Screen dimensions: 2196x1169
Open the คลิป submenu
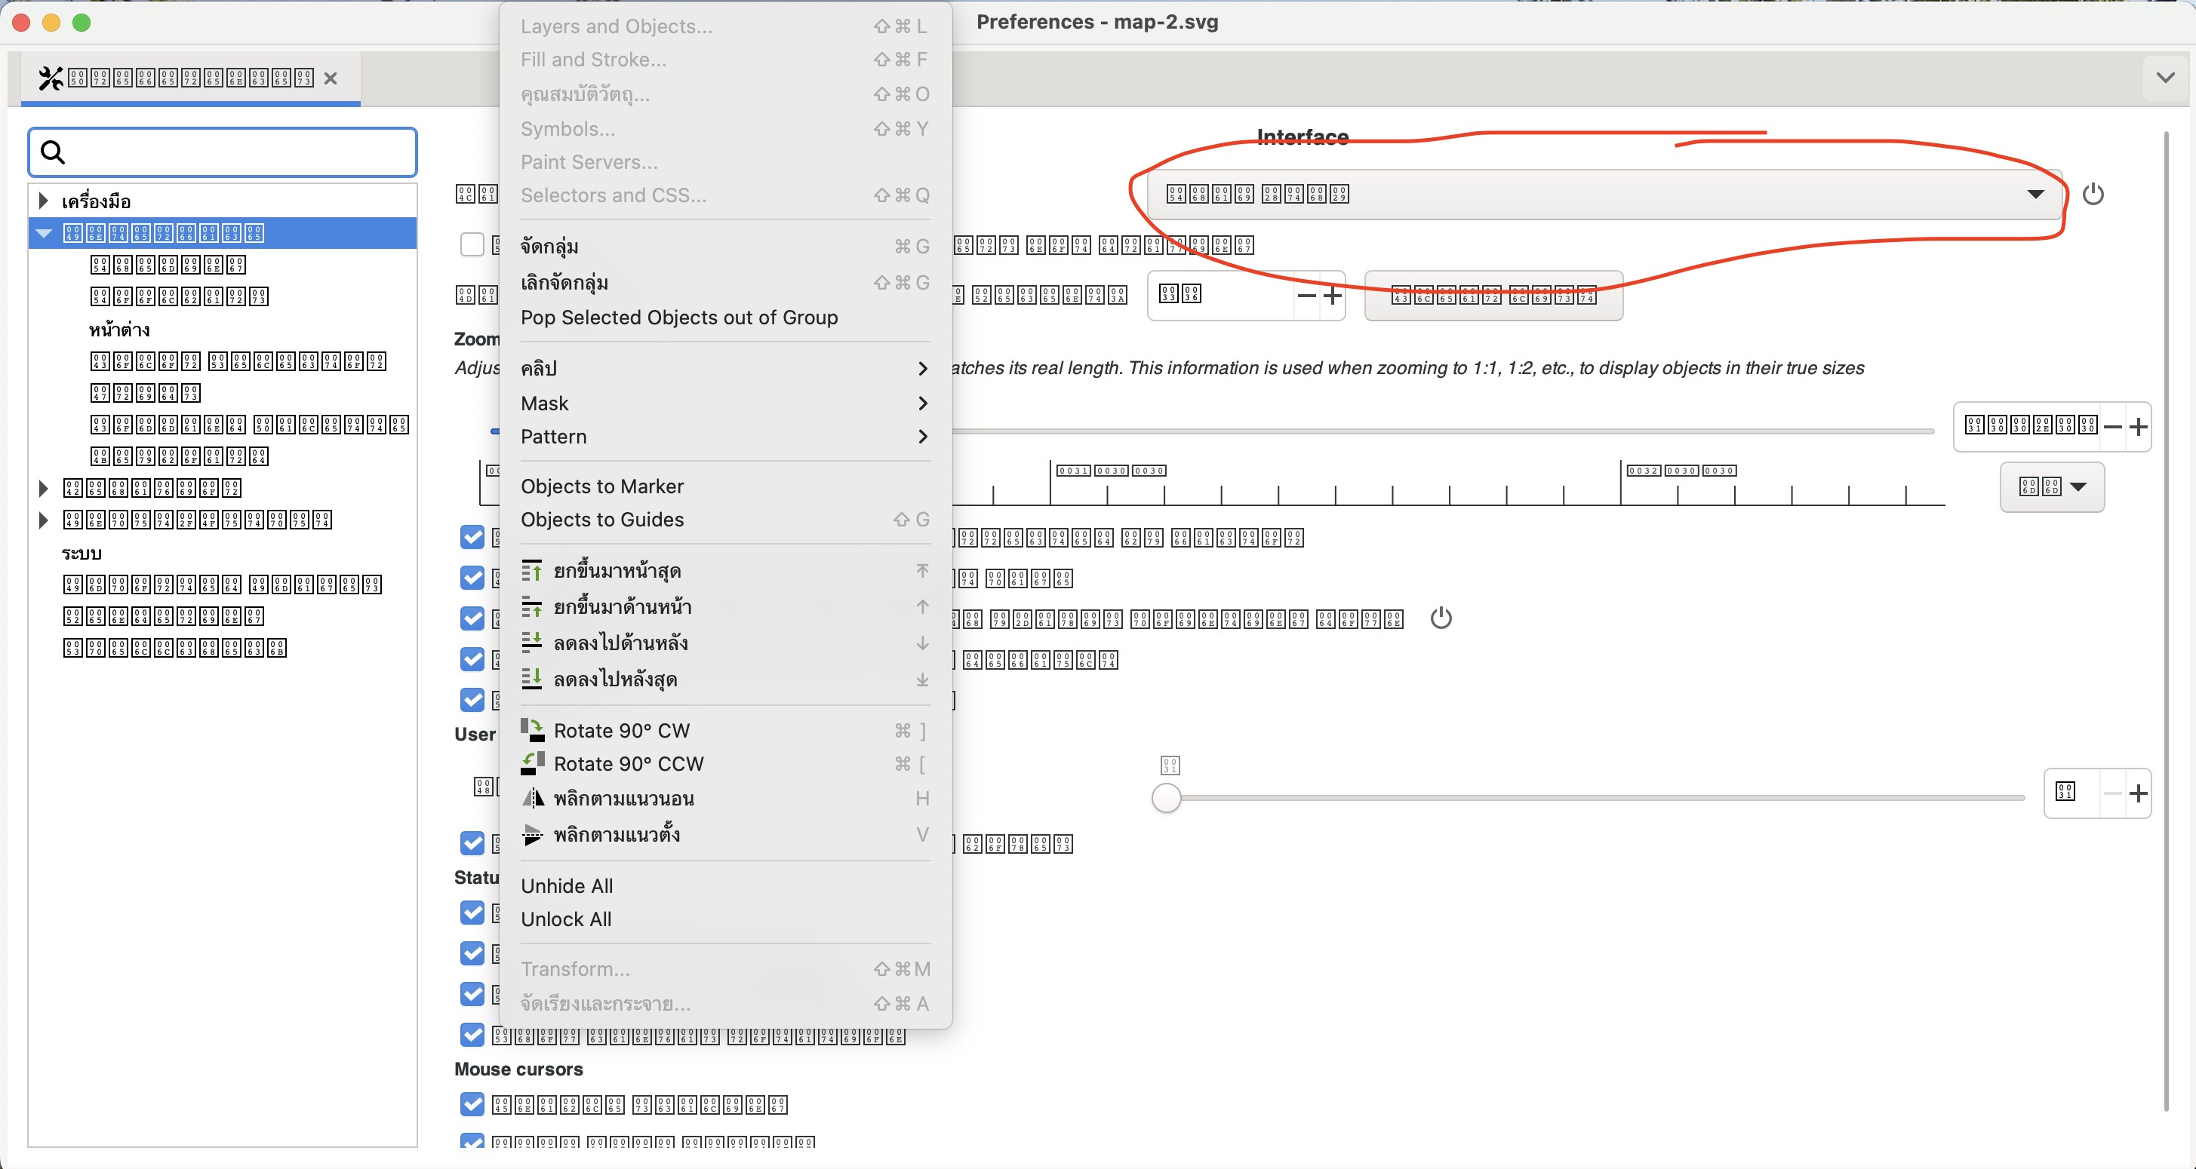coord(724,368)
